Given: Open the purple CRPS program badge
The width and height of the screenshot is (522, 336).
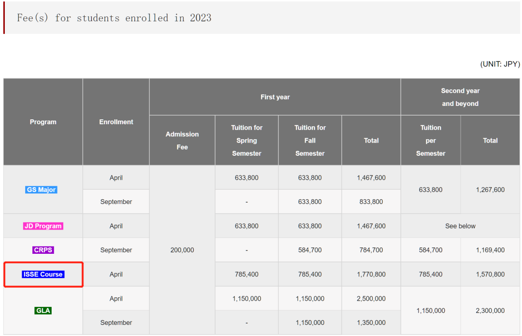Looking at the screenshot, I should (x=43, y=250).
